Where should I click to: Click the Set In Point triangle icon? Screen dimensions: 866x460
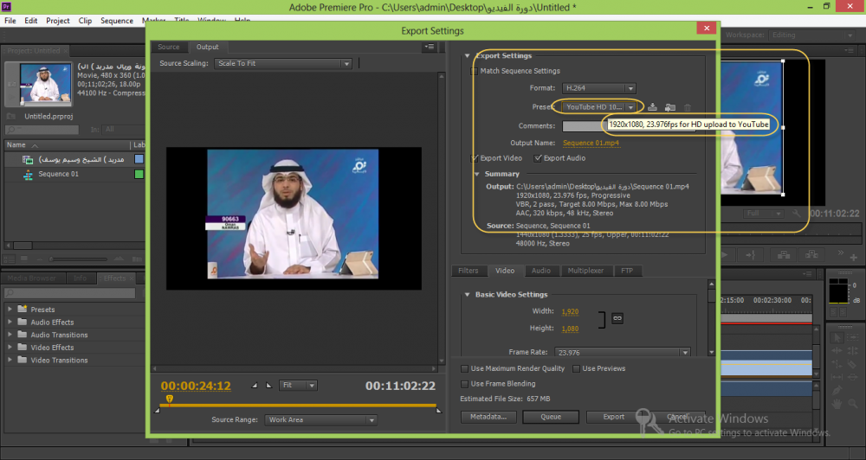tap(255, 386)
